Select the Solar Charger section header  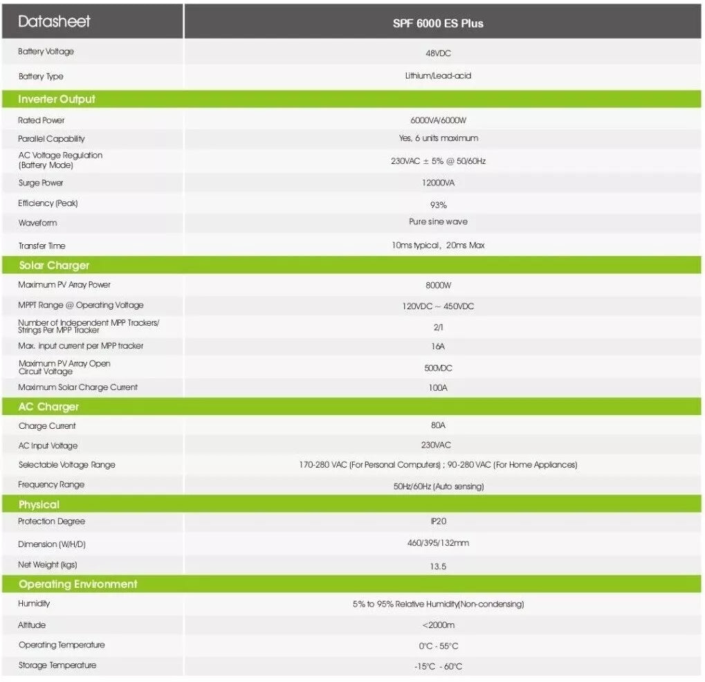coord(54,266)
